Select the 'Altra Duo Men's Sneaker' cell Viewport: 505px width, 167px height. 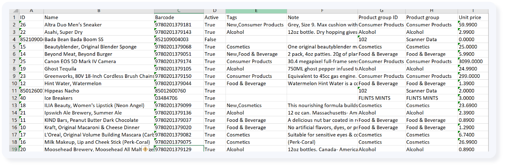pos(99,25)
